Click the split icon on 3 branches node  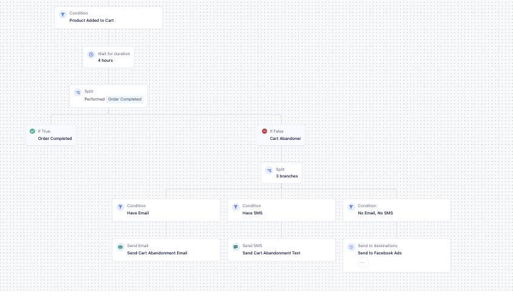[269, 171]
